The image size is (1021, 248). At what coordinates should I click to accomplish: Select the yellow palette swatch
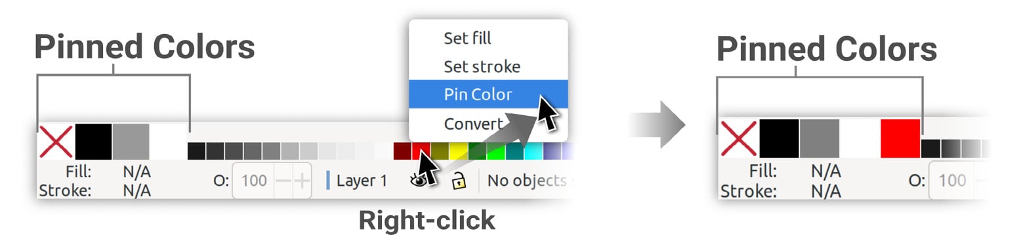pyautogui.click(x=459, y=151)
